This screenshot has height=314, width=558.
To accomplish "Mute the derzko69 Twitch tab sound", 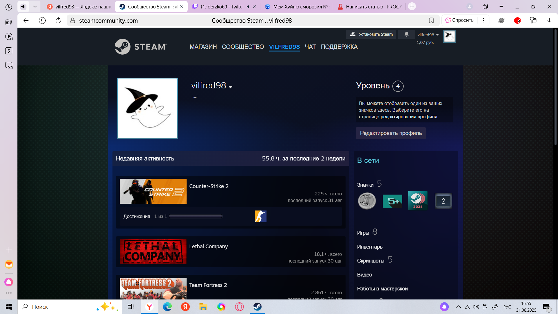I will (248, 7).
